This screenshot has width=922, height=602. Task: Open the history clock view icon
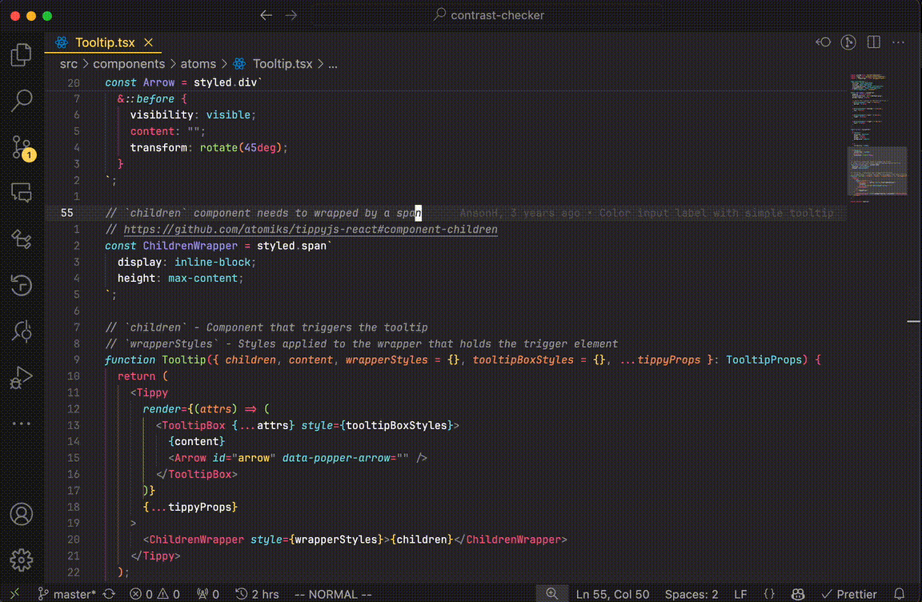tap(21, 285)
